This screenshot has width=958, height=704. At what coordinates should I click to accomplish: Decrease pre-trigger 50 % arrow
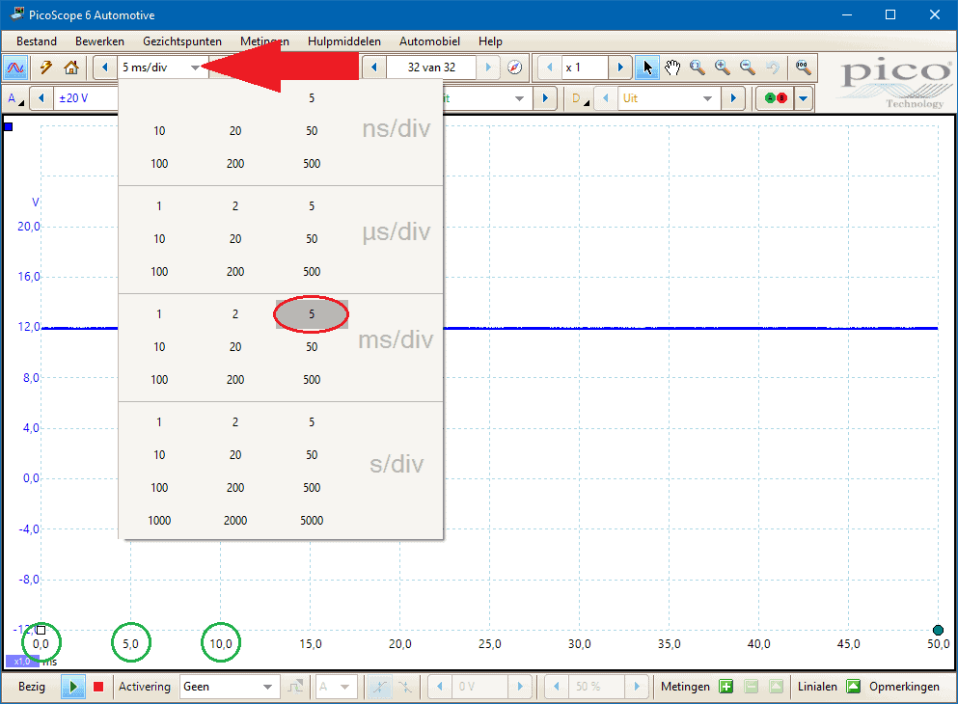pyautogui.click(x=556, y=687)
